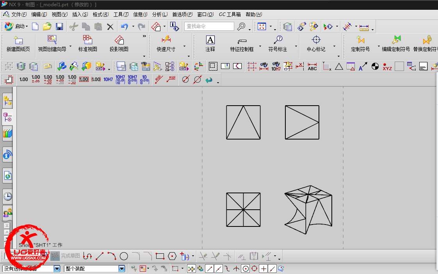Screen dimensions: 438x274
Task: Expand the 符号标注 dropdown arrow
Action: point(296,46)
